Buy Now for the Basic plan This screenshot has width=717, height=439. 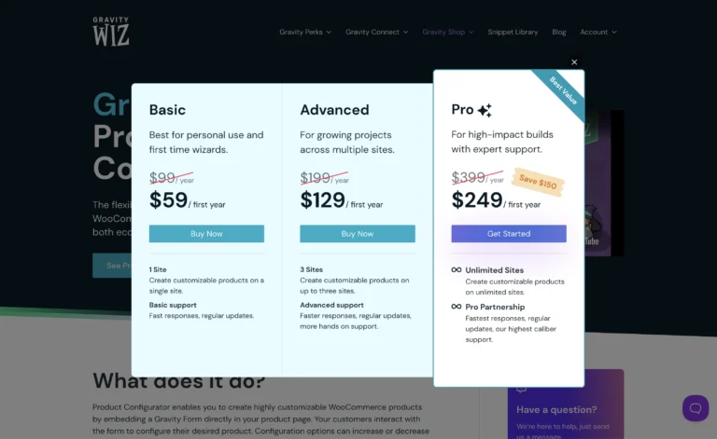tap(206, 234)
